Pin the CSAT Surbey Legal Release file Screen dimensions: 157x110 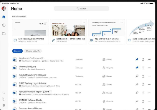(137, 84)
